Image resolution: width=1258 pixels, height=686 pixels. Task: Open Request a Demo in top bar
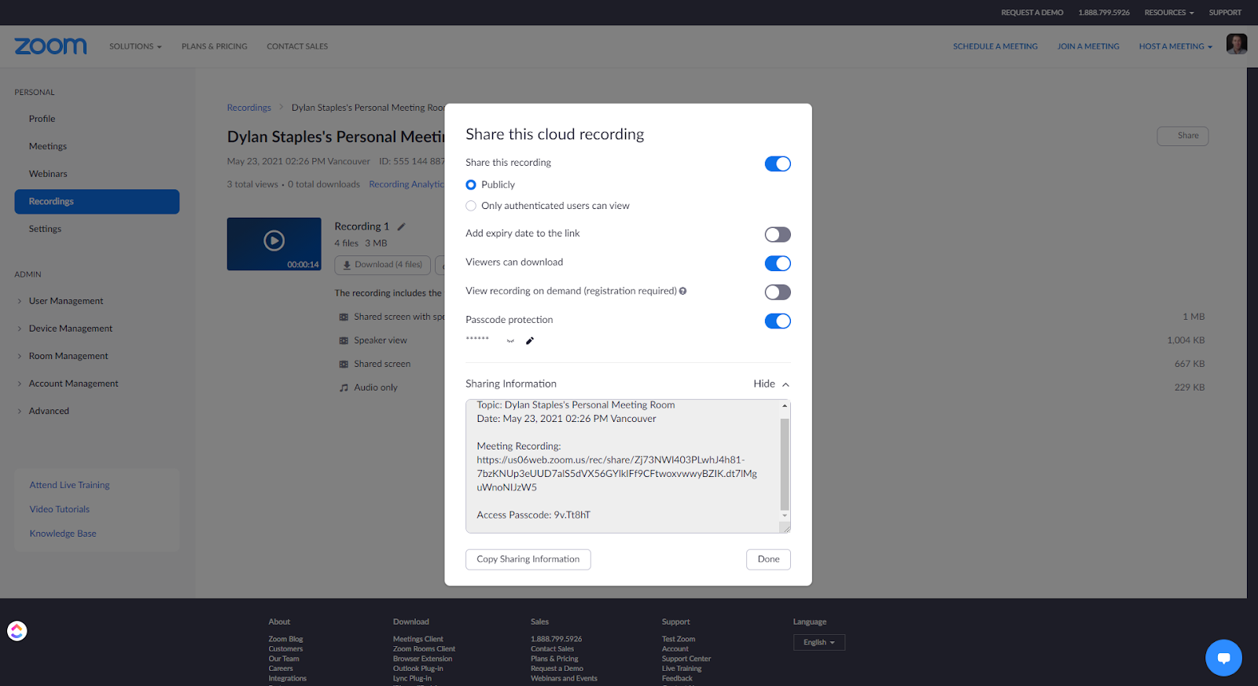1032,13
